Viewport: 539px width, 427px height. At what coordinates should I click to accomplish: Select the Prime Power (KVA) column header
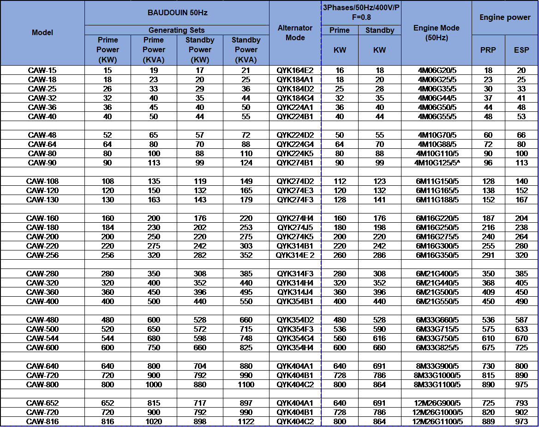click(x=154, y=50)
